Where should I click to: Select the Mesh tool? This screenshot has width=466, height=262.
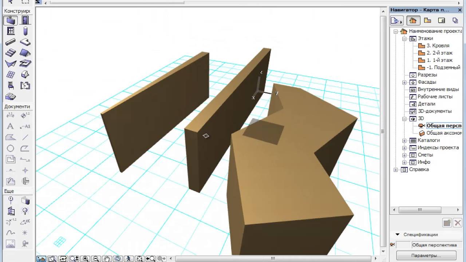pos(11,97)
